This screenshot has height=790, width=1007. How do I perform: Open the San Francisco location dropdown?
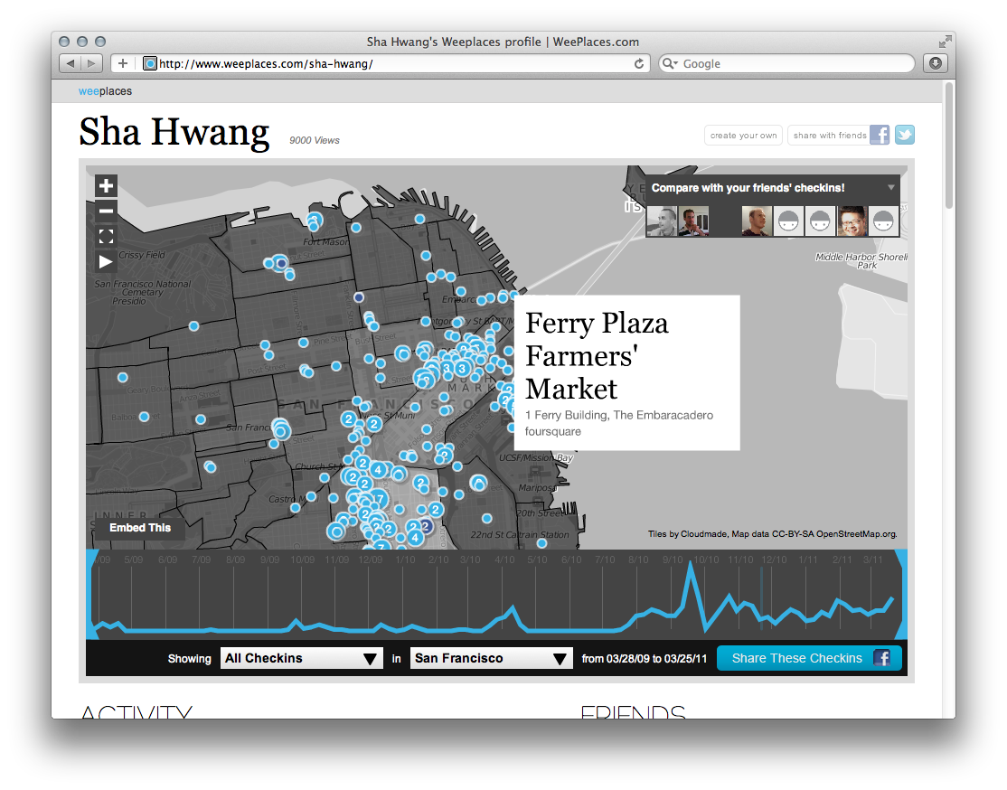click(491, 658)
